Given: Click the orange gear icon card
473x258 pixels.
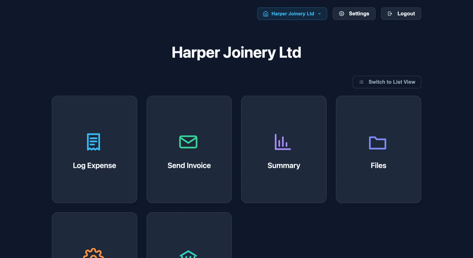Looking at the screenshot, I should pyautogui.click(x=95, y=235).
